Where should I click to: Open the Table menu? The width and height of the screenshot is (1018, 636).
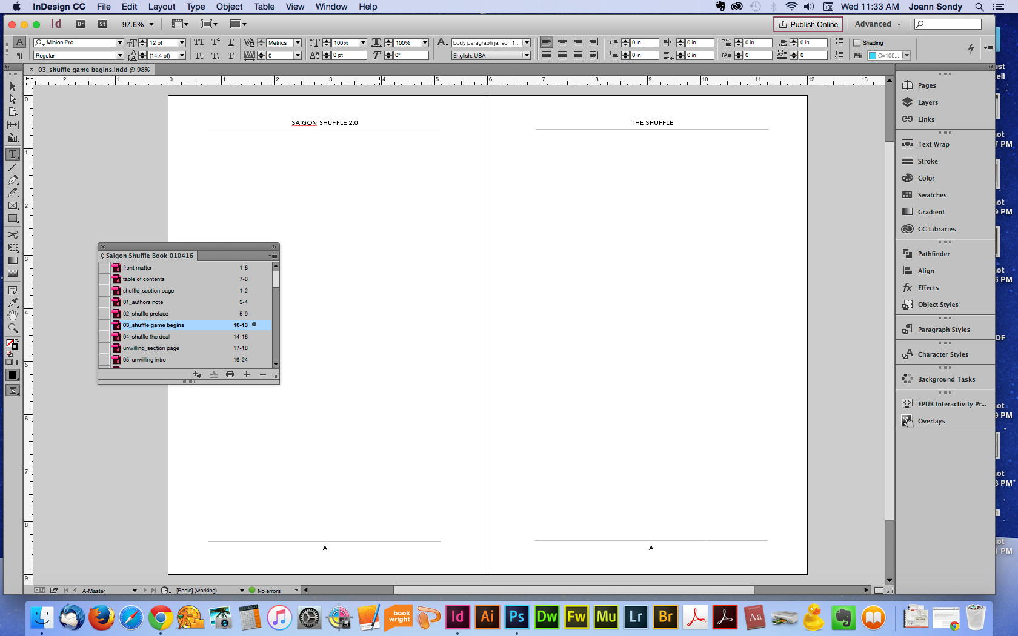click(x=264, y=7)
